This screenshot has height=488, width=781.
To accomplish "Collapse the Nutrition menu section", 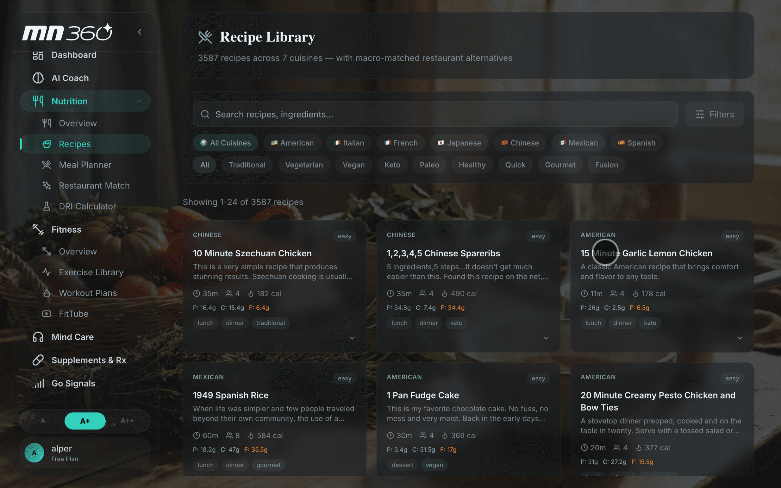I will pyautogui.click(x=139, y=101).
